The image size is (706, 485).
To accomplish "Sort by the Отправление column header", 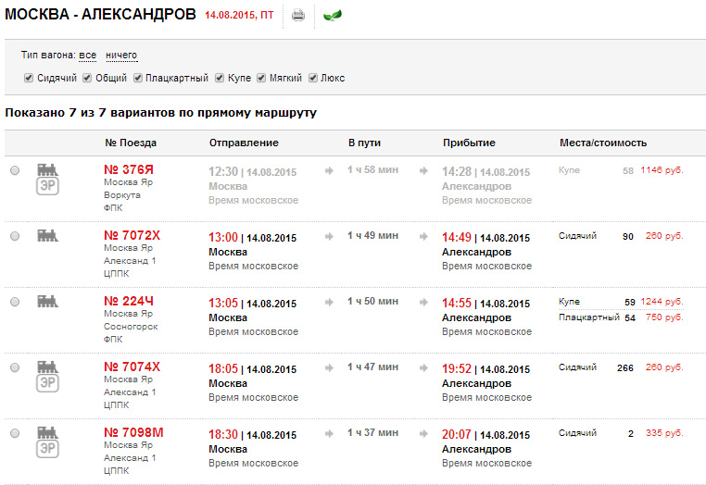I will coord(244,143).
